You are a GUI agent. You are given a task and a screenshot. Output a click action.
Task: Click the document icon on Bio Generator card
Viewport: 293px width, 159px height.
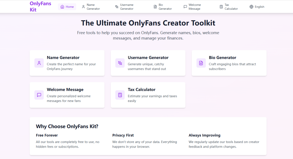(x=201, y=63)
